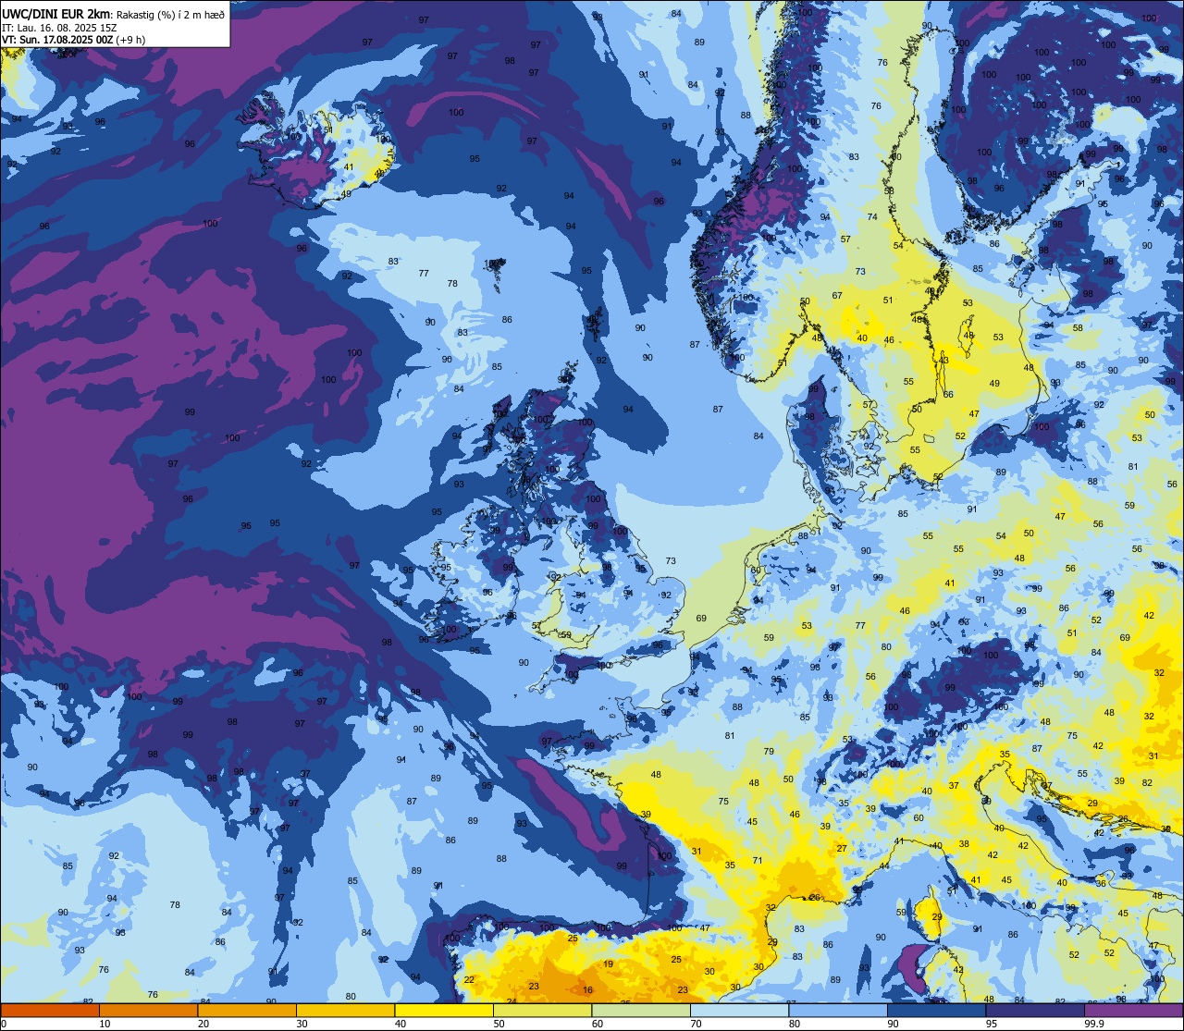The height and width of the screenshot is (1031, 1184).
Task: Click the '16' humidity value in Spain
Action: click(x=587, y=989)
